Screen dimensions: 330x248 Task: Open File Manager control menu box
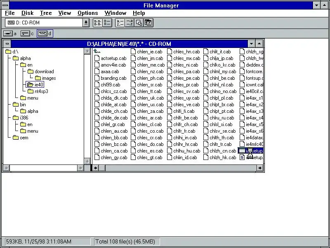pyautogui.click(x=5, y=5)
